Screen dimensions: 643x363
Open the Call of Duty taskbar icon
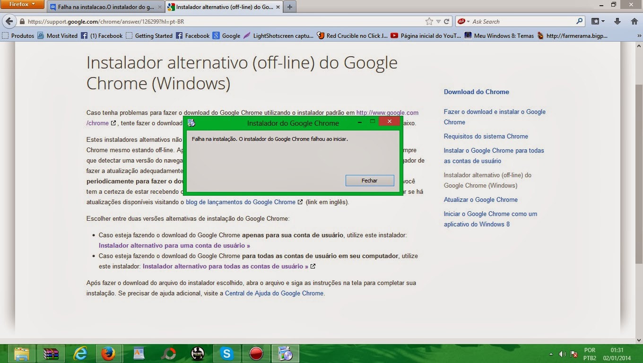[197, 354]
